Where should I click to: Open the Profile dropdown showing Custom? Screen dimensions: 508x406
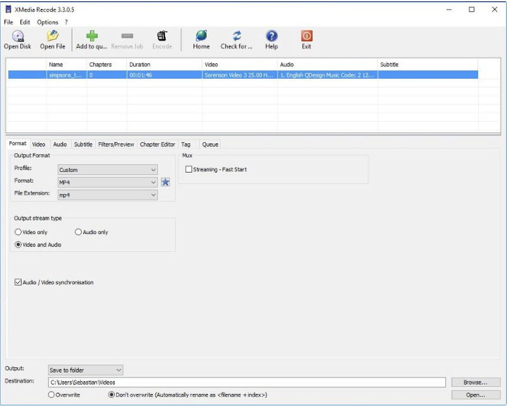(108, 170)
